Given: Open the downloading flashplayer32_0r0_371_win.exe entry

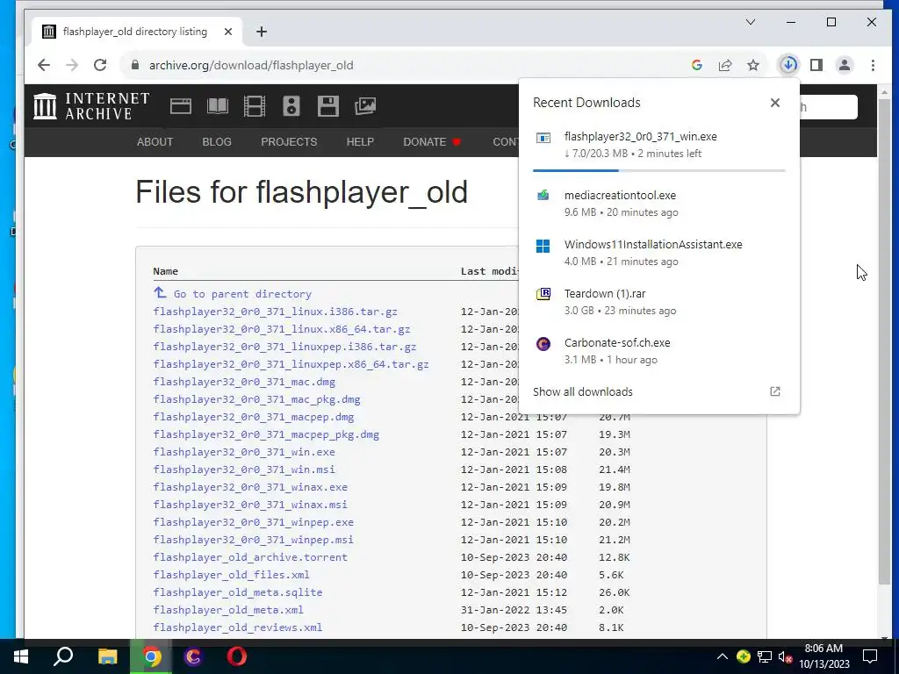Looking at the screenshot, I should tap(658, 145).
